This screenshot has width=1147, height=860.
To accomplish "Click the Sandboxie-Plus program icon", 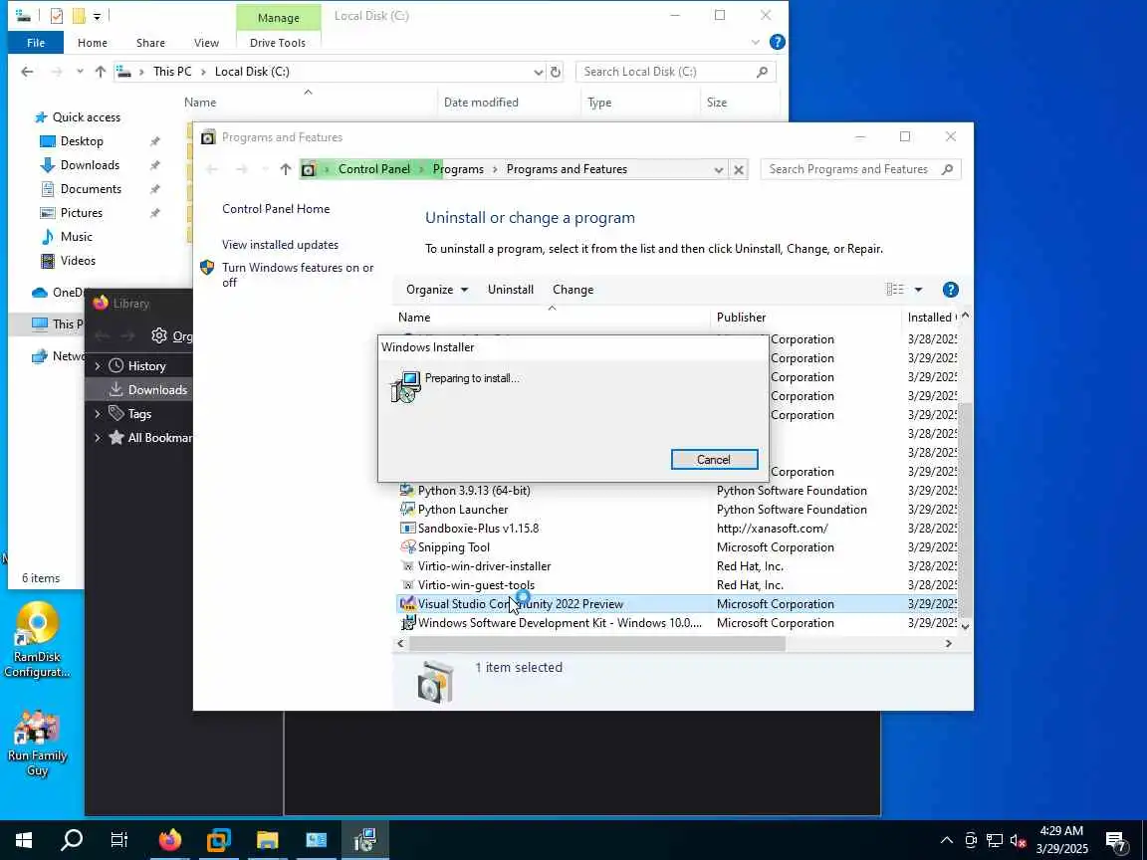I will click(x=407, y=529).
